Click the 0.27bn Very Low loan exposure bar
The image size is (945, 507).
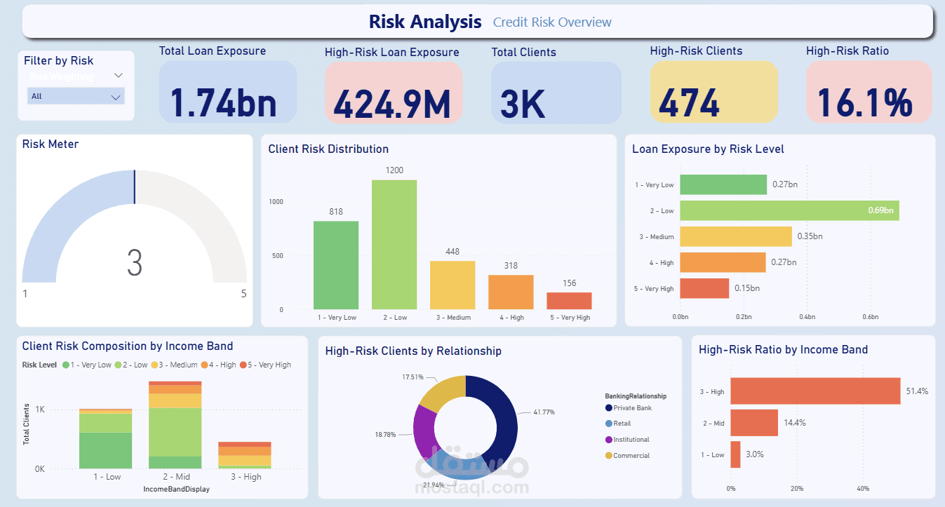tap(723, 184)
